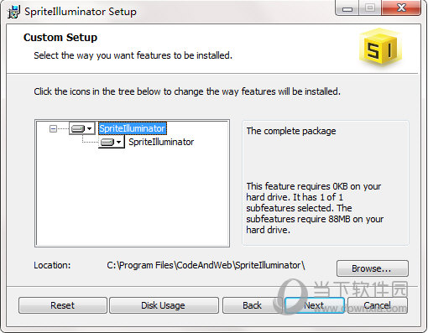This screenshot has width=428, height=333.
Task: Click the disabled maximize window button
Action: (370, 8)
